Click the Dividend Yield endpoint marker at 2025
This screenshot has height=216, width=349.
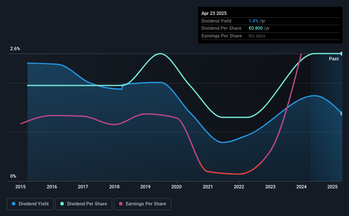pos(342,114)
